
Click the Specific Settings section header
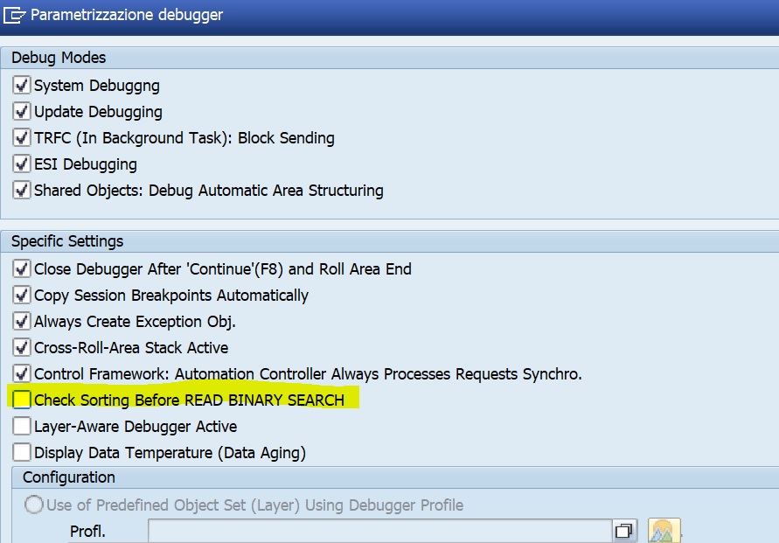(61, 240)
